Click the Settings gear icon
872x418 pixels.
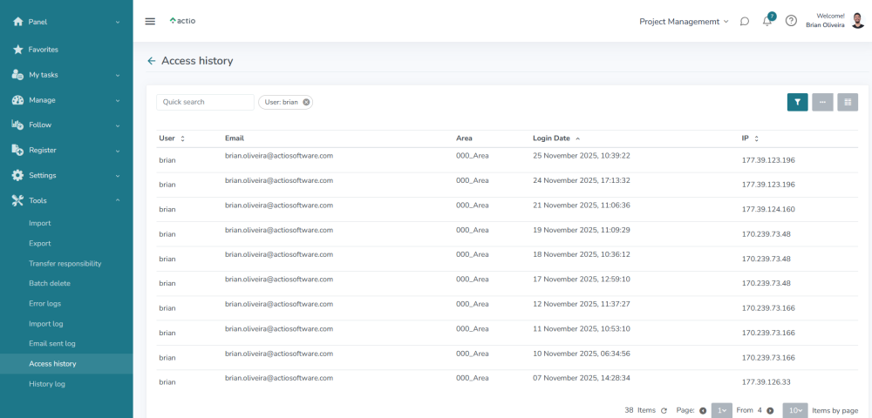pos(17,175)
